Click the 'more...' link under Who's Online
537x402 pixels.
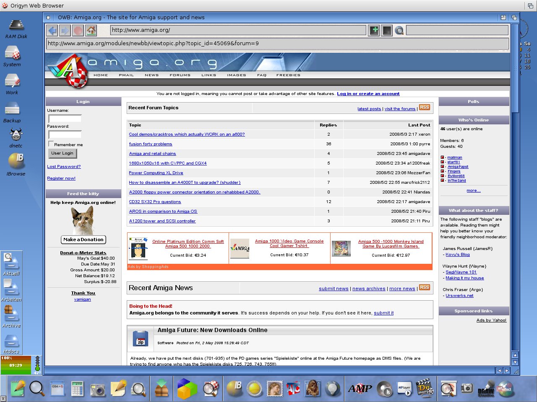click(x=474, y=191)
